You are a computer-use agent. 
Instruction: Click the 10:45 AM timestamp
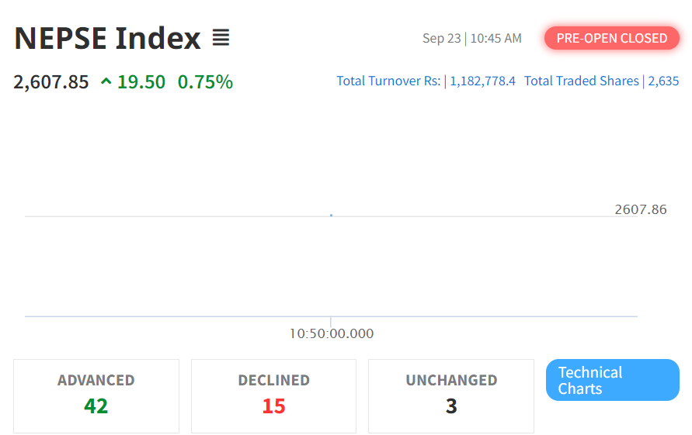coord(496,38)
